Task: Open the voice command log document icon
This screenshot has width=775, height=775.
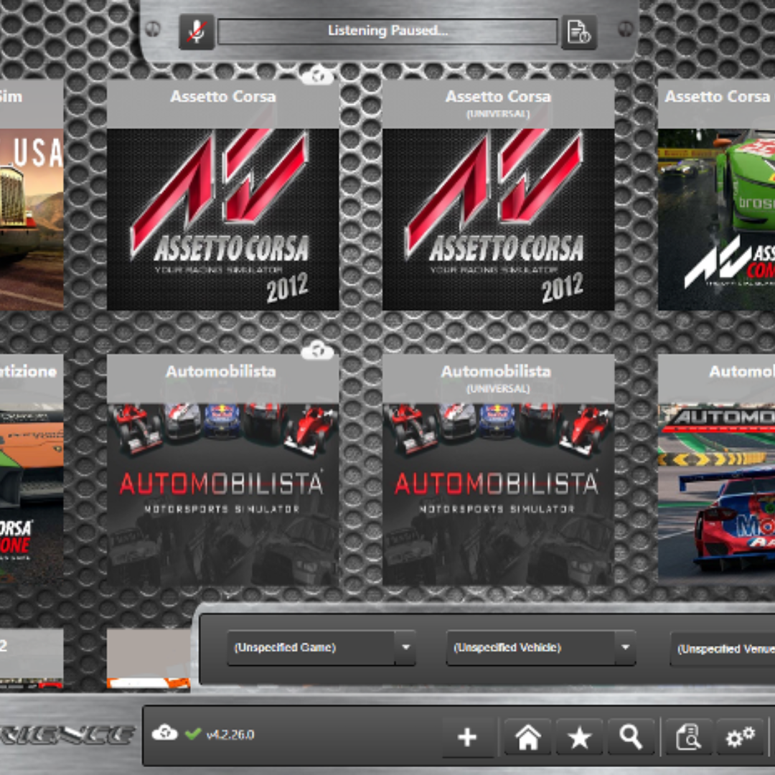Action: 578,32
